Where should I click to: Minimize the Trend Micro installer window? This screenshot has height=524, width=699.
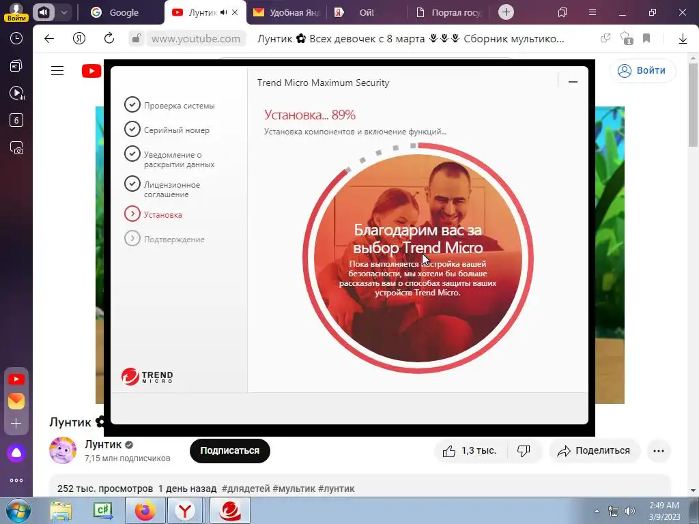tap(573, 82)
